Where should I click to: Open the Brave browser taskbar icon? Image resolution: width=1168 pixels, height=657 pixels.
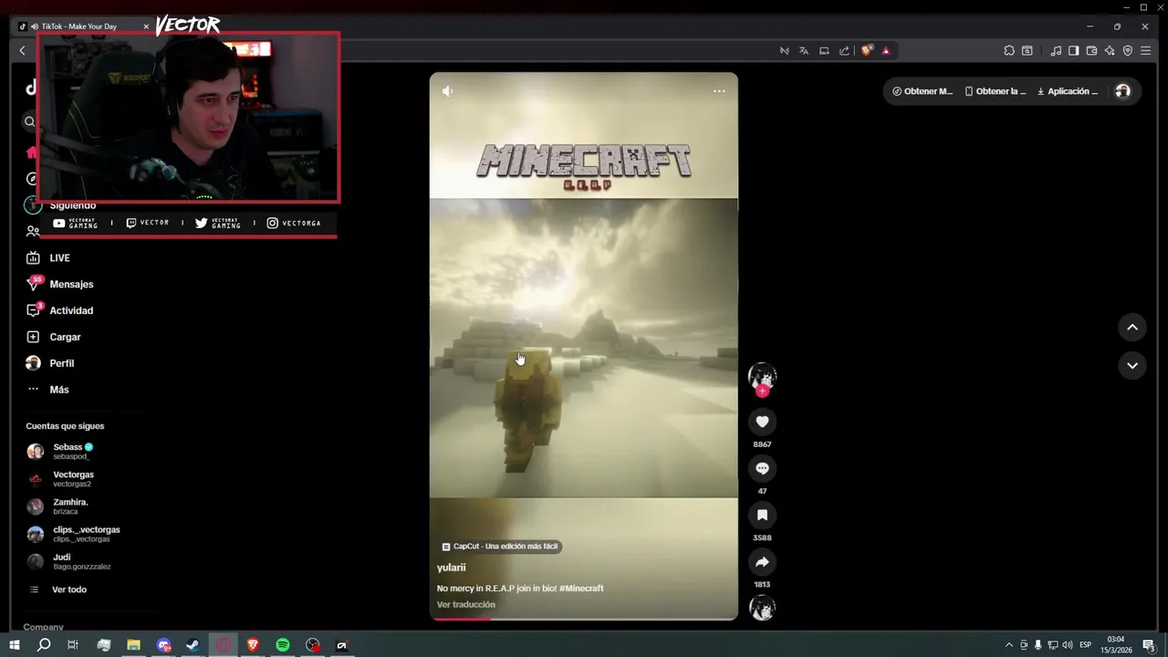[253, 645]
